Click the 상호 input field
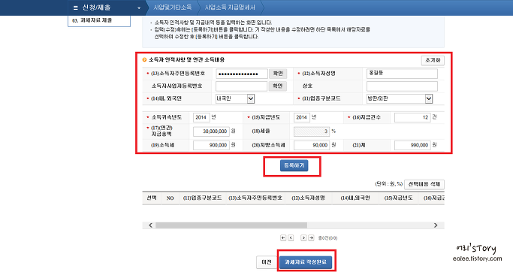 402,86
